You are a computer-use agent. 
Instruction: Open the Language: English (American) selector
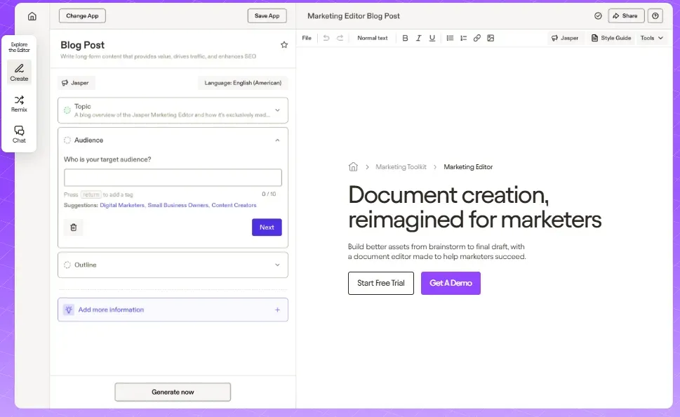(x=243, y=83)
